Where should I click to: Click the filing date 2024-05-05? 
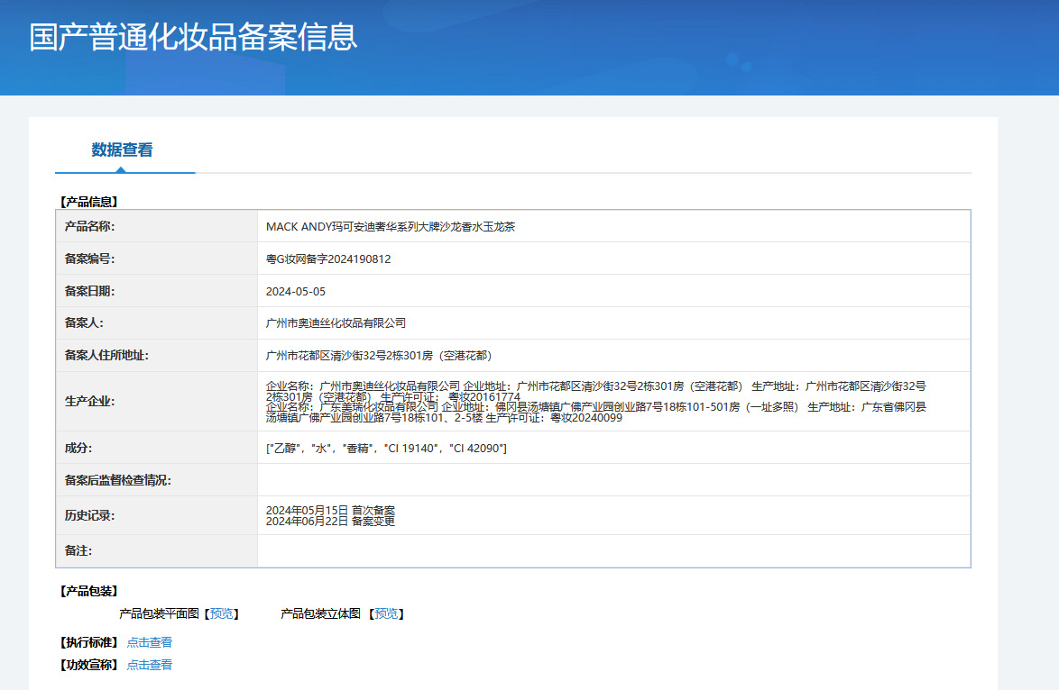[x=296, y=292]
